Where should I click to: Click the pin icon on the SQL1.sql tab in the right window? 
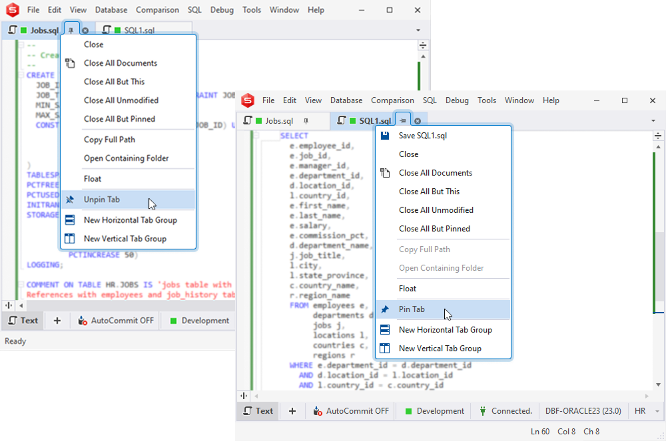(x=403, y=121)
